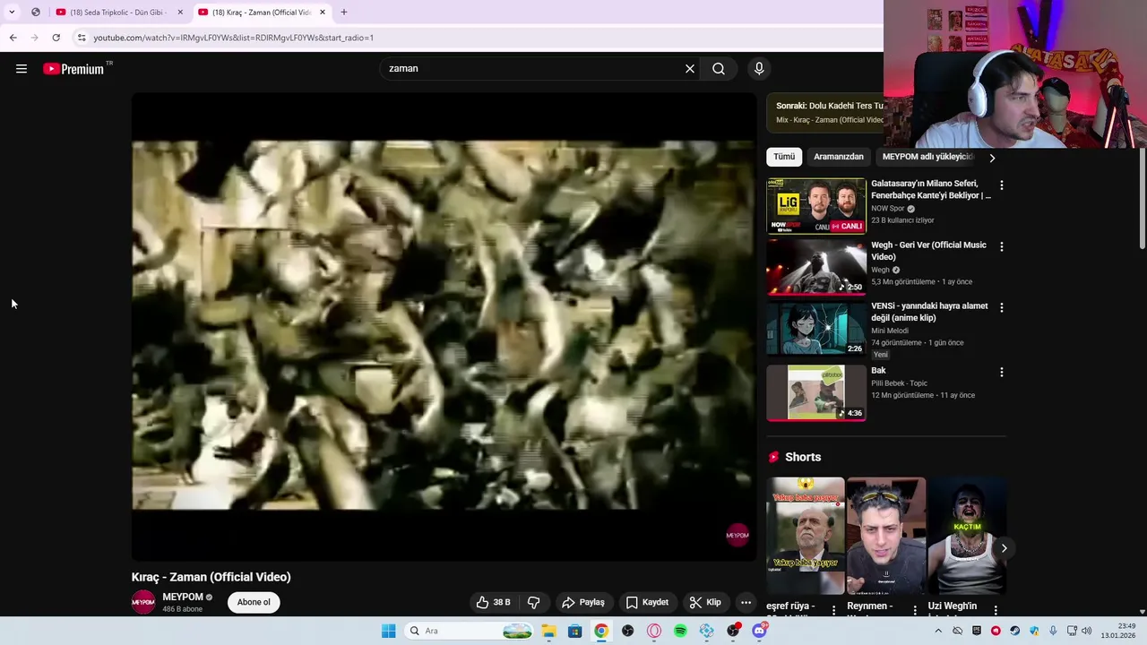Click the site info icon in address bar
This screenshot has width=1147, height=645.
[82, 38]
